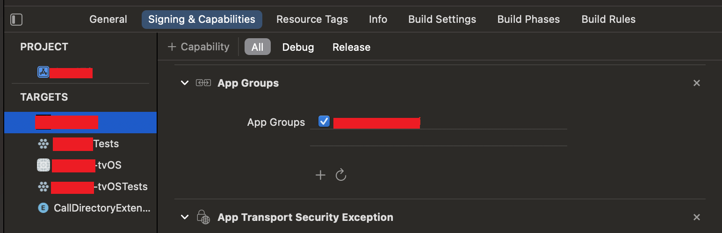Add a new app group with plus

tap(320, 175)
